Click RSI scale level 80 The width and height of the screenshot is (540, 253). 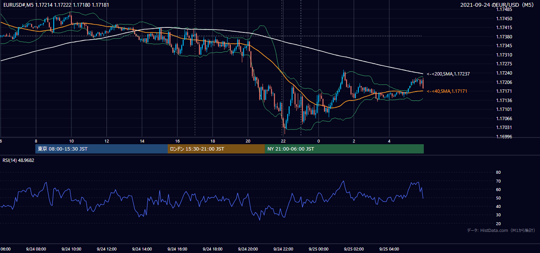[498, 172]
